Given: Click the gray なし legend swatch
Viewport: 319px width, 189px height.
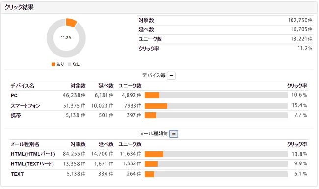Looking at the screenshot, I should (70, 64).
